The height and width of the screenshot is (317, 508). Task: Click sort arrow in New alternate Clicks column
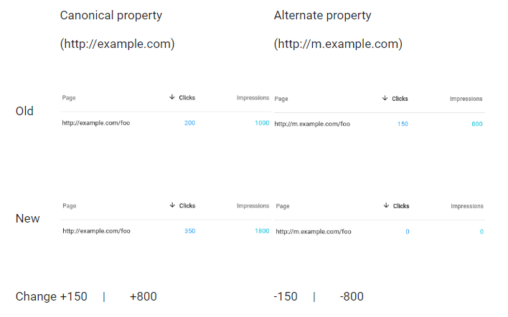(386, 205)
